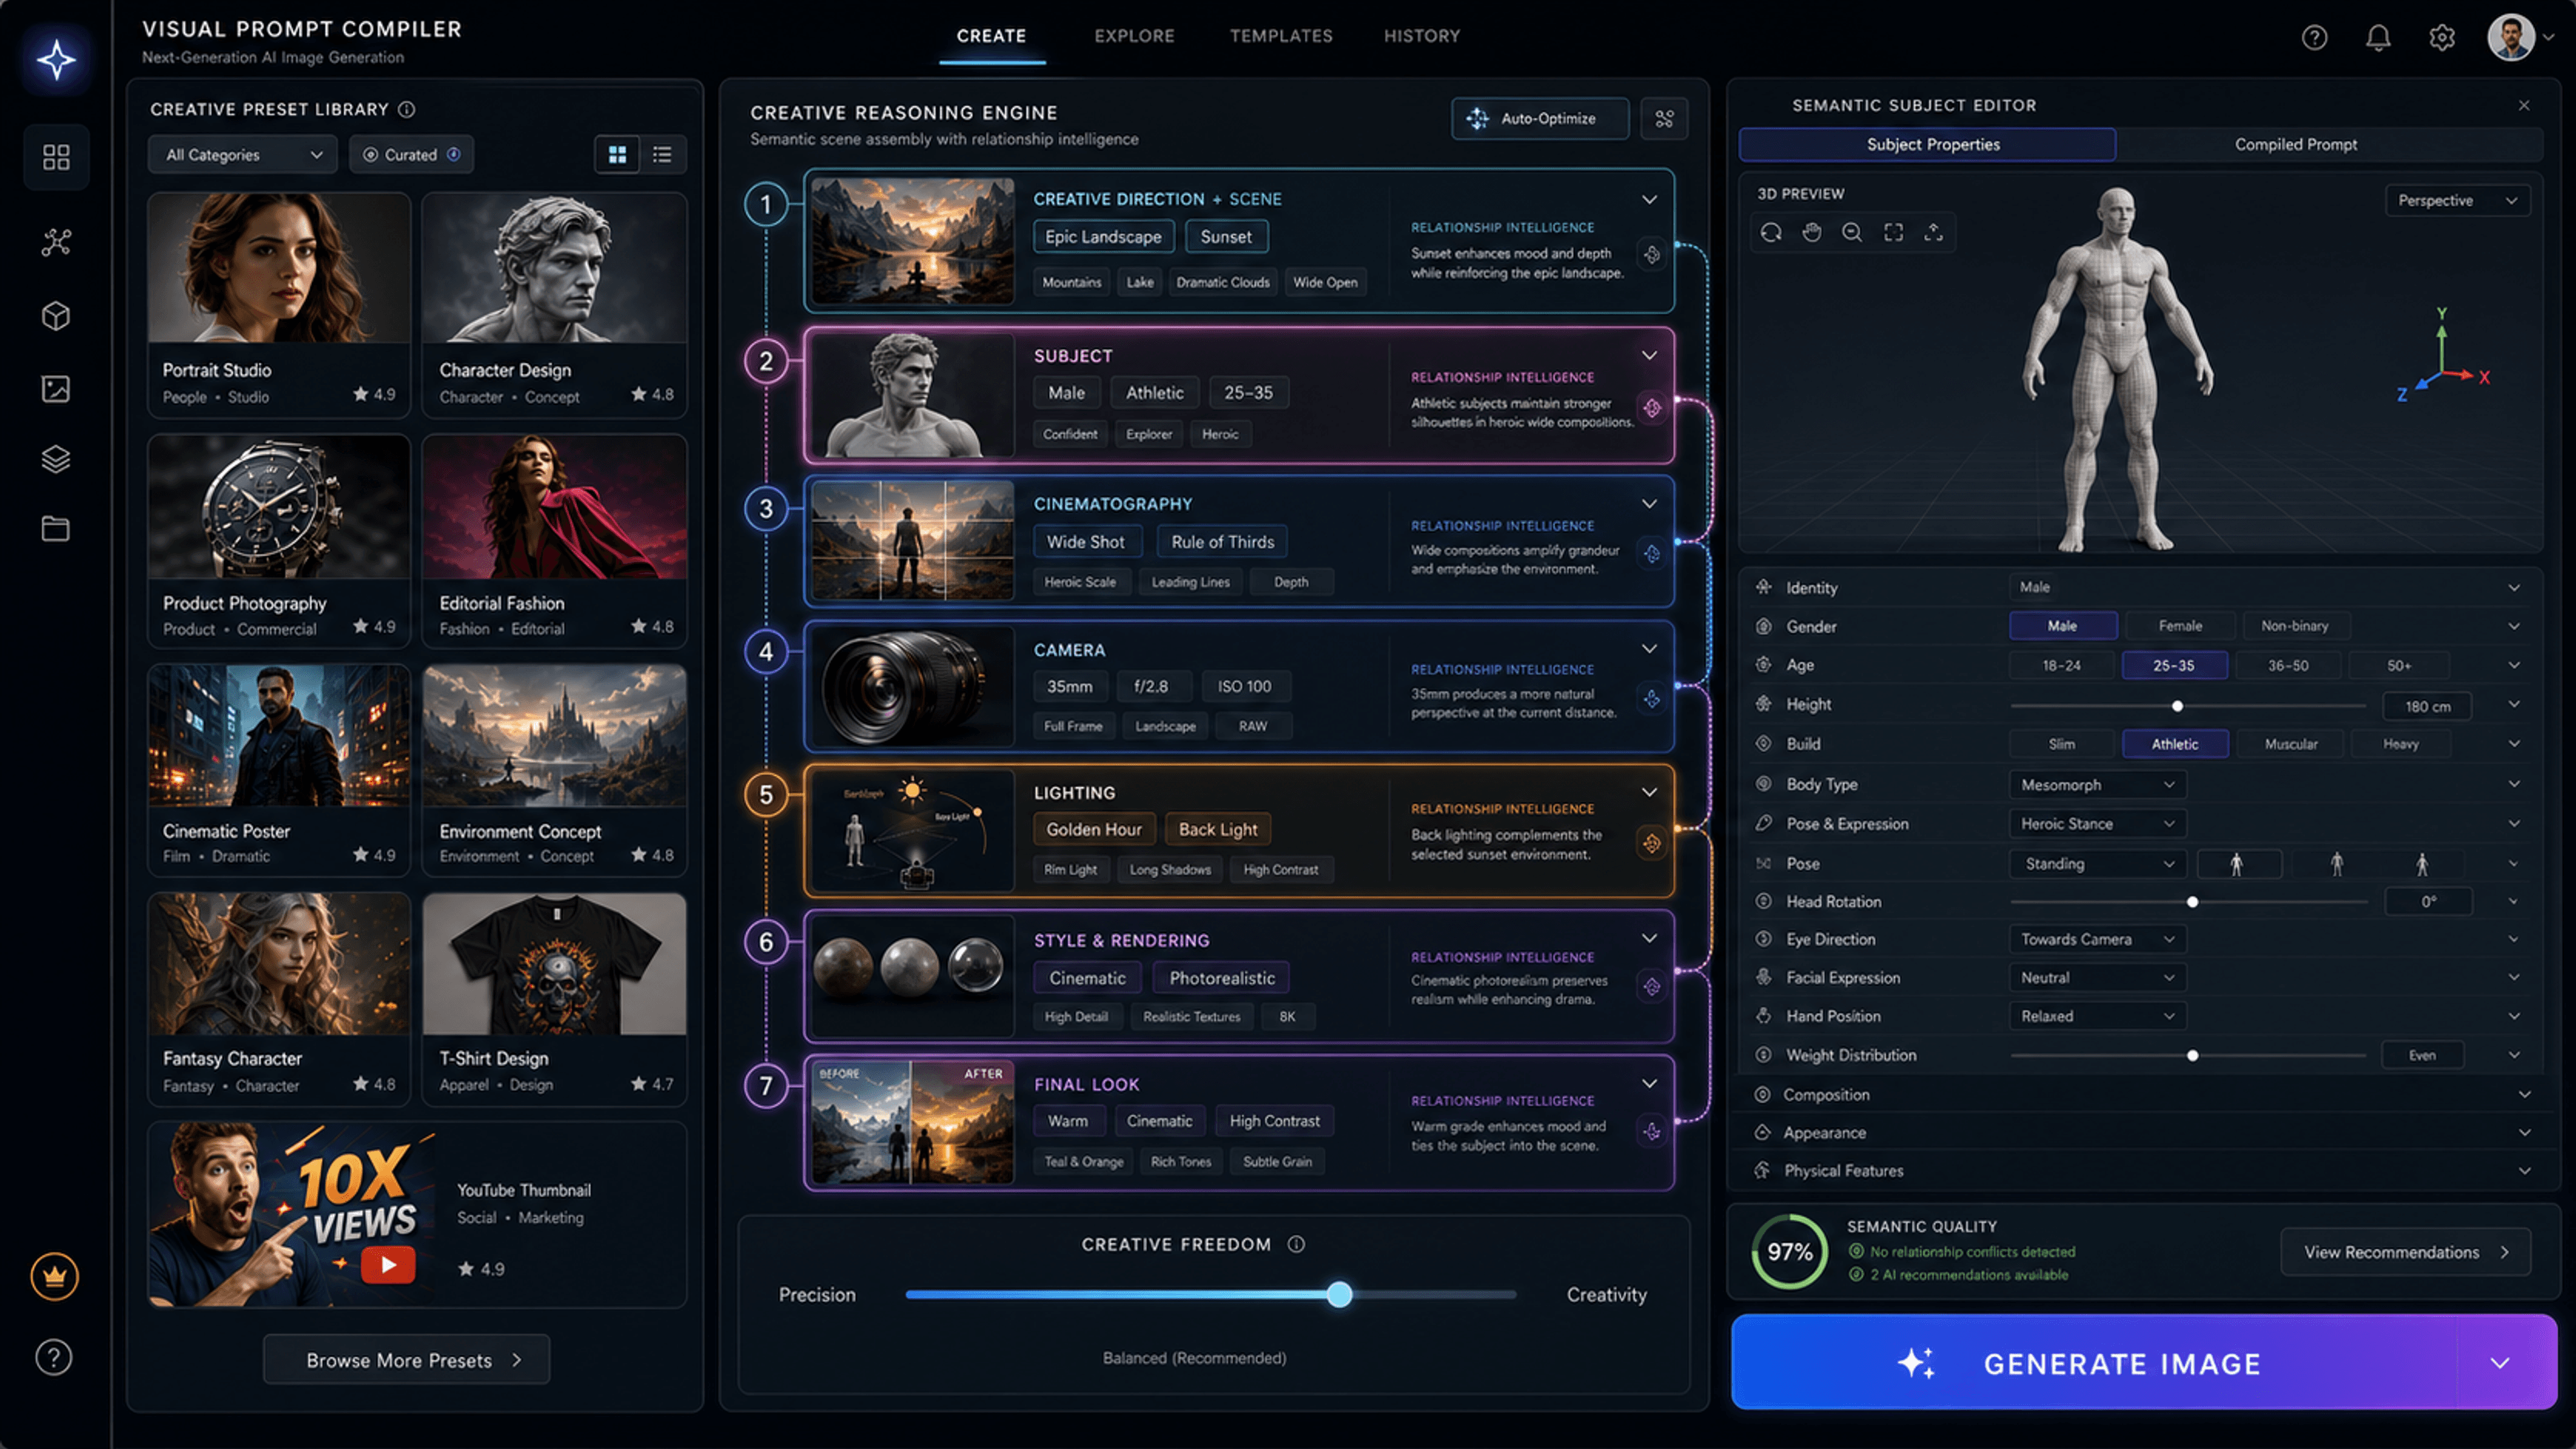Click the Head Rotation slider handle

point(2192,902)
